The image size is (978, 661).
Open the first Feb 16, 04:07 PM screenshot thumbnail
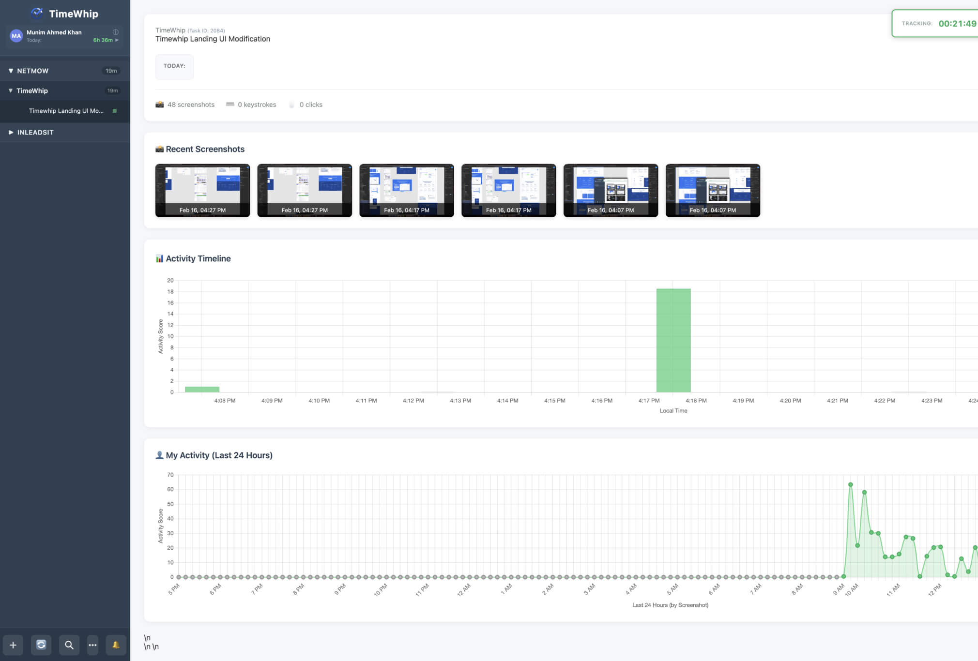point(611,190)
